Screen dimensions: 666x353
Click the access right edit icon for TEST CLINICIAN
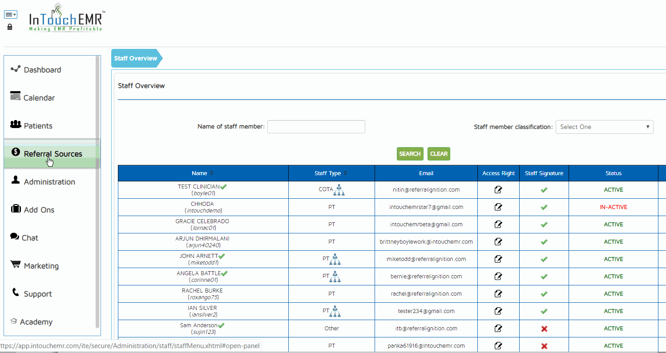[x=498, y=190]
